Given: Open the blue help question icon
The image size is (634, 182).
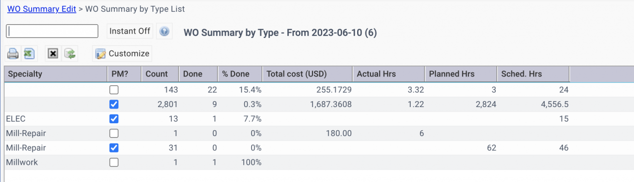Looking at the screenshot, I should 164,32.
